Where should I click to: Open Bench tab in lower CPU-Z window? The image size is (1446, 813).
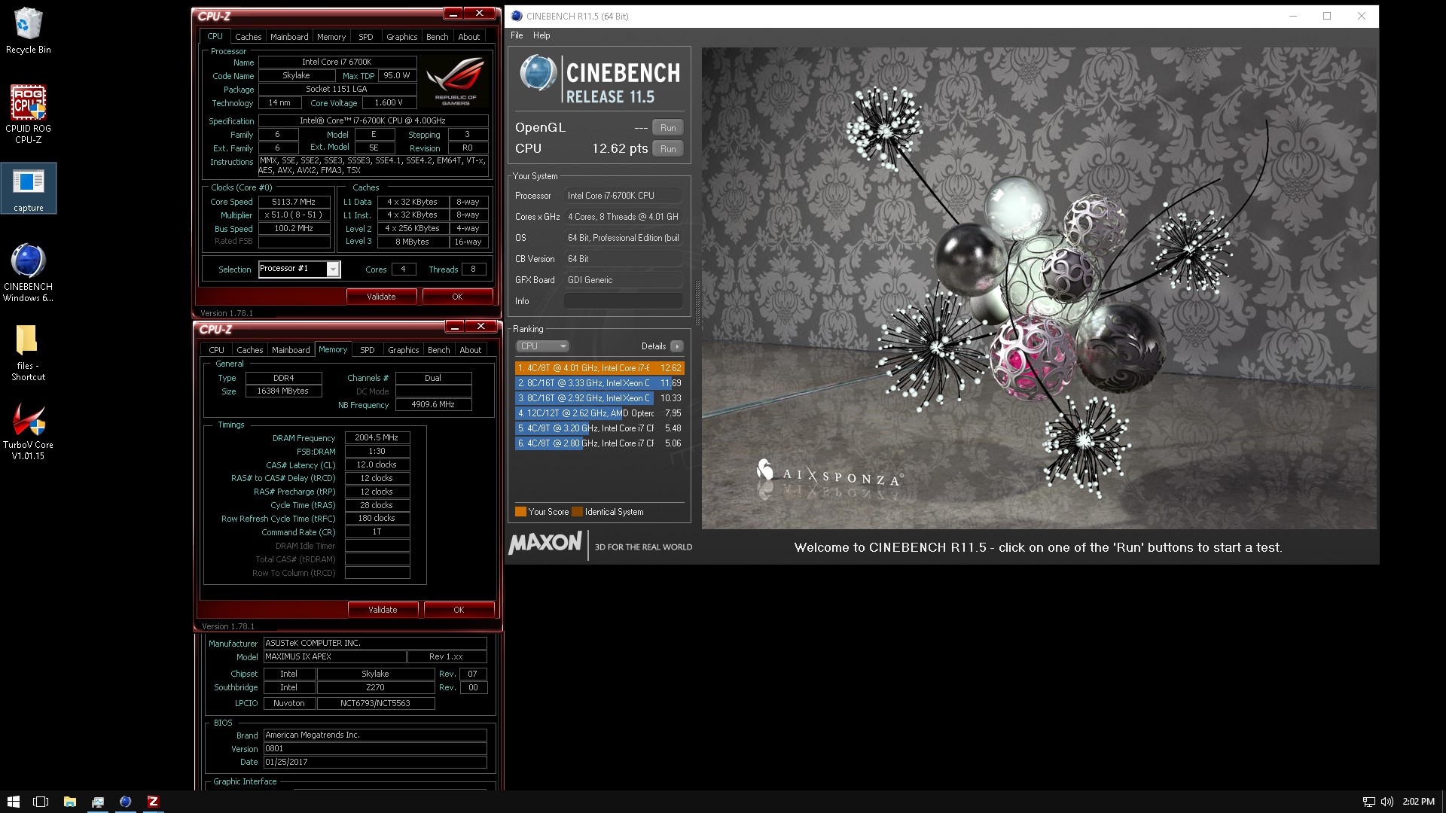[x=438, y=350]
